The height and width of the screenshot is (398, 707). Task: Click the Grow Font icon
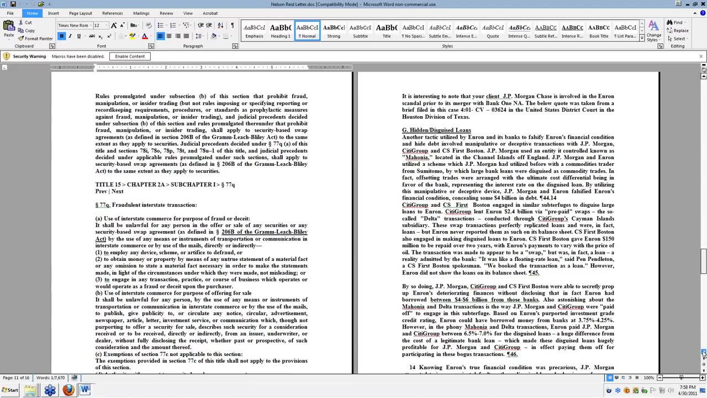tap(114, 25)
